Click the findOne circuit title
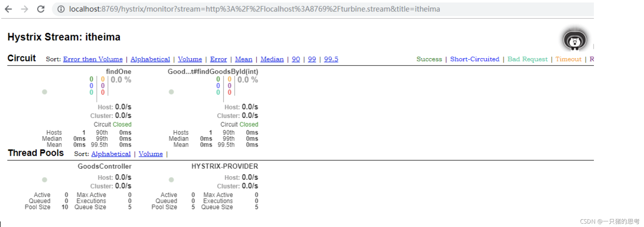The height and width of the screenshot is (227, 644). point(119,71)
